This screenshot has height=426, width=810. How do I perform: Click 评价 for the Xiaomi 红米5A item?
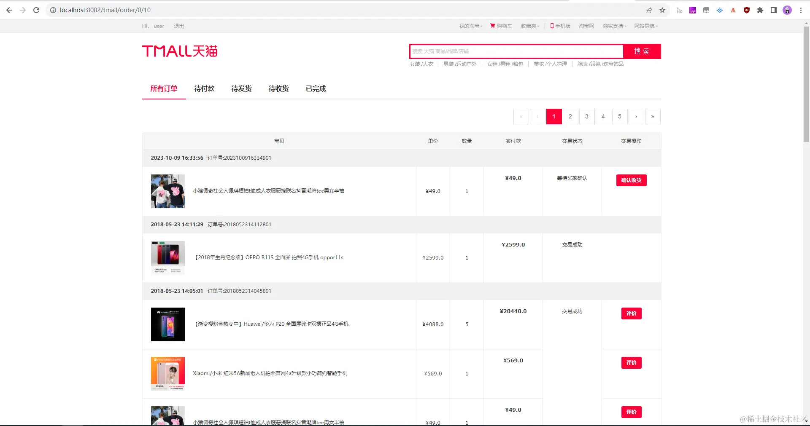631,363
